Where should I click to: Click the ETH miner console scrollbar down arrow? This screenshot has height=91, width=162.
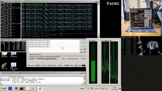tap(98, 37)
